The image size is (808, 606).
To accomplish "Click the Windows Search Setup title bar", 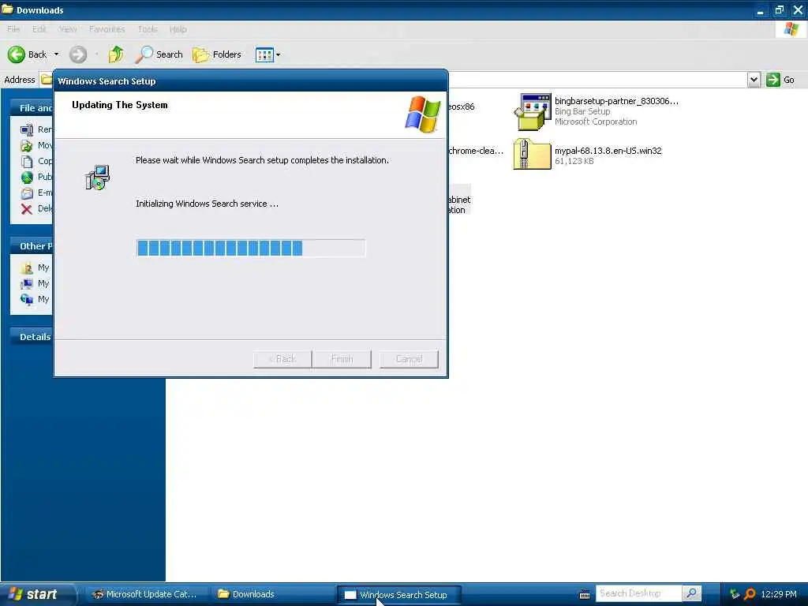I will point(251,81).
